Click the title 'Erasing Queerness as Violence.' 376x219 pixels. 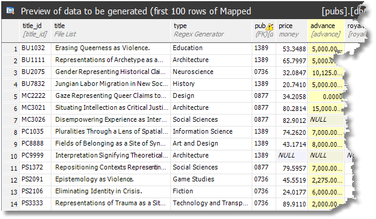(102, 48)
